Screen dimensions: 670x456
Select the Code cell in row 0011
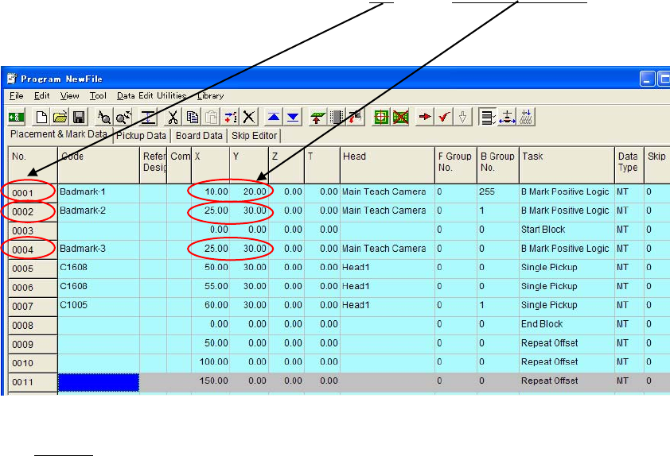pos(99,381)
